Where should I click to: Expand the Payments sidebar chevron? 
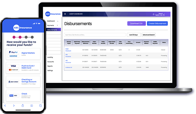(57, 25)
